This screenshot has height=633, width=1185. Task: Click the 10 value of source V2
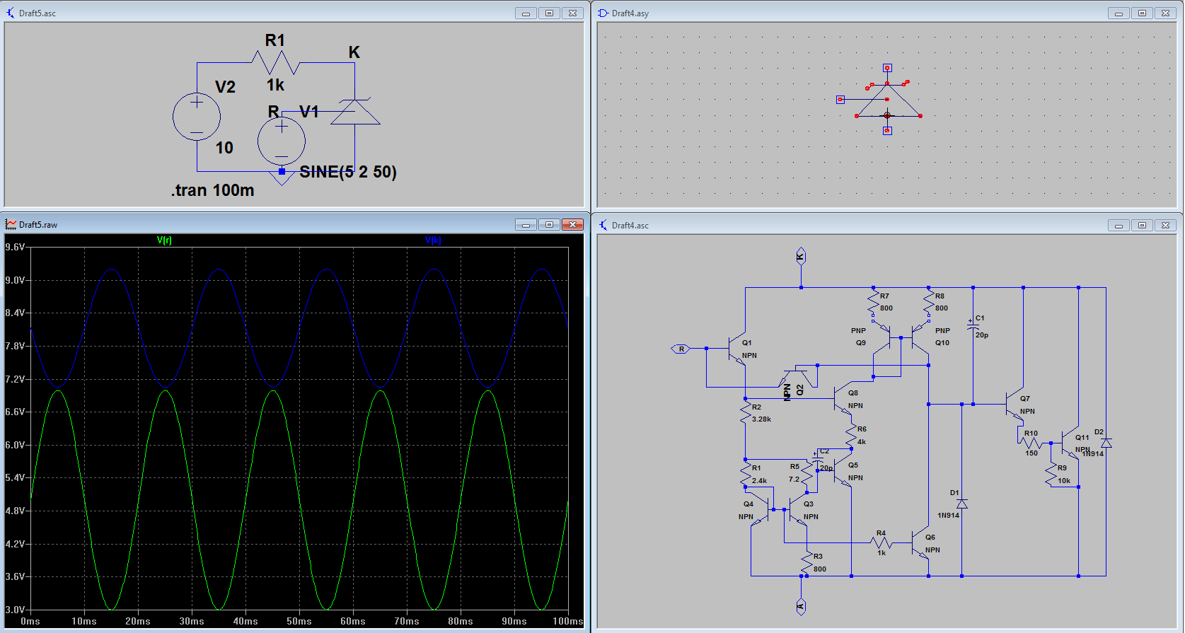click(x=224, y=148)
